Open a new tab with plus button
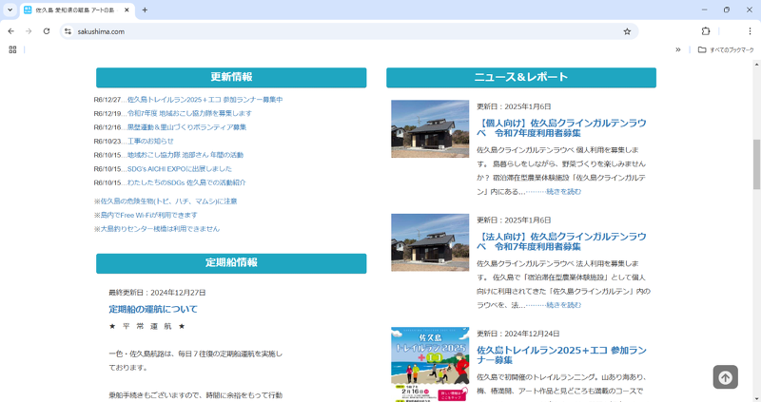Image resolution: width=761 pixels, height=402 pixels. point(145,10)
